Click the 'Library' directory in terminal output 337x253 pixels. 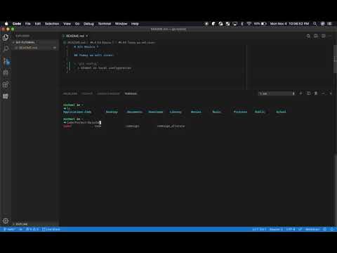pos(176,112)
